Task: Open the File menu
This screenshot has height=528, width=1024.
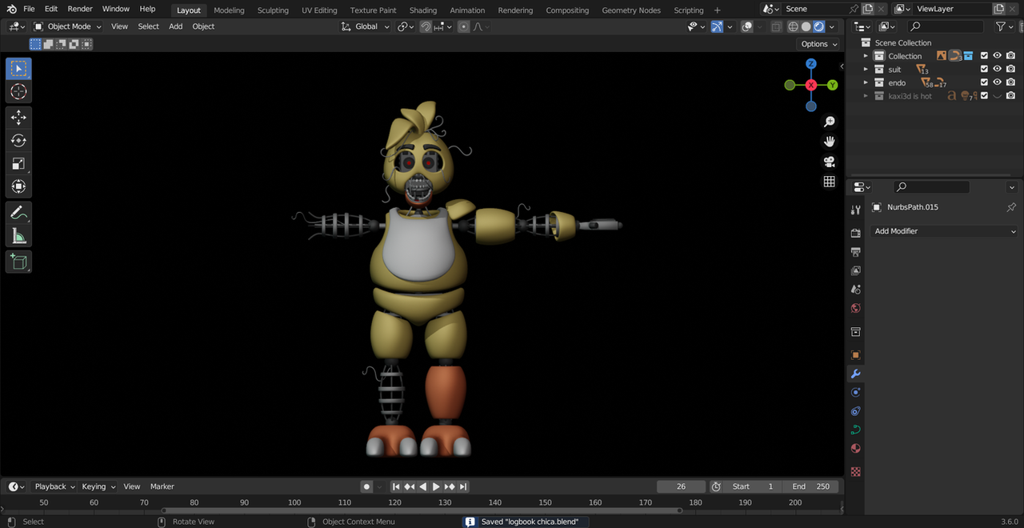Action: coord(29,9)
